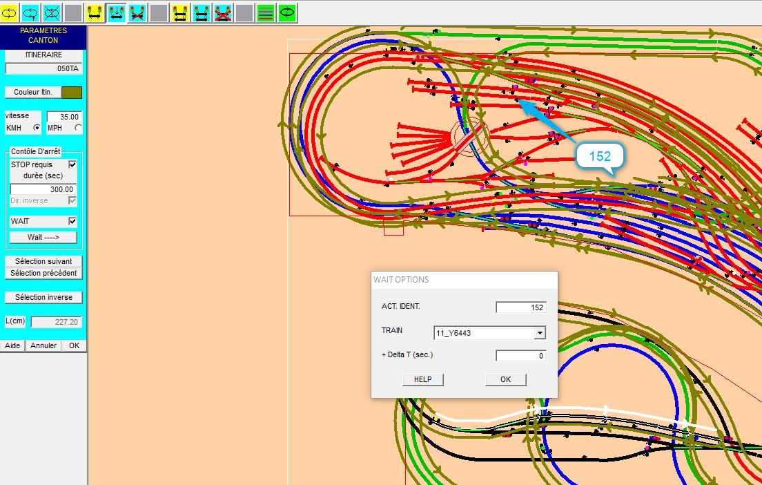Click the cyan loop with arrow icon
The width and height of the screenshot is (762, 485).
(30, 13)
